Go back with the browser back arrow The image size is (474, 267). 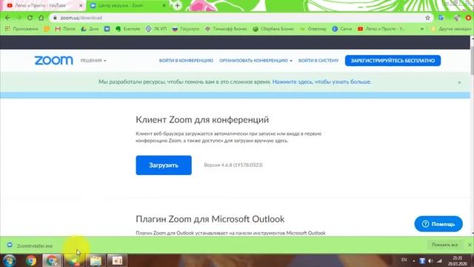(7, 18)
